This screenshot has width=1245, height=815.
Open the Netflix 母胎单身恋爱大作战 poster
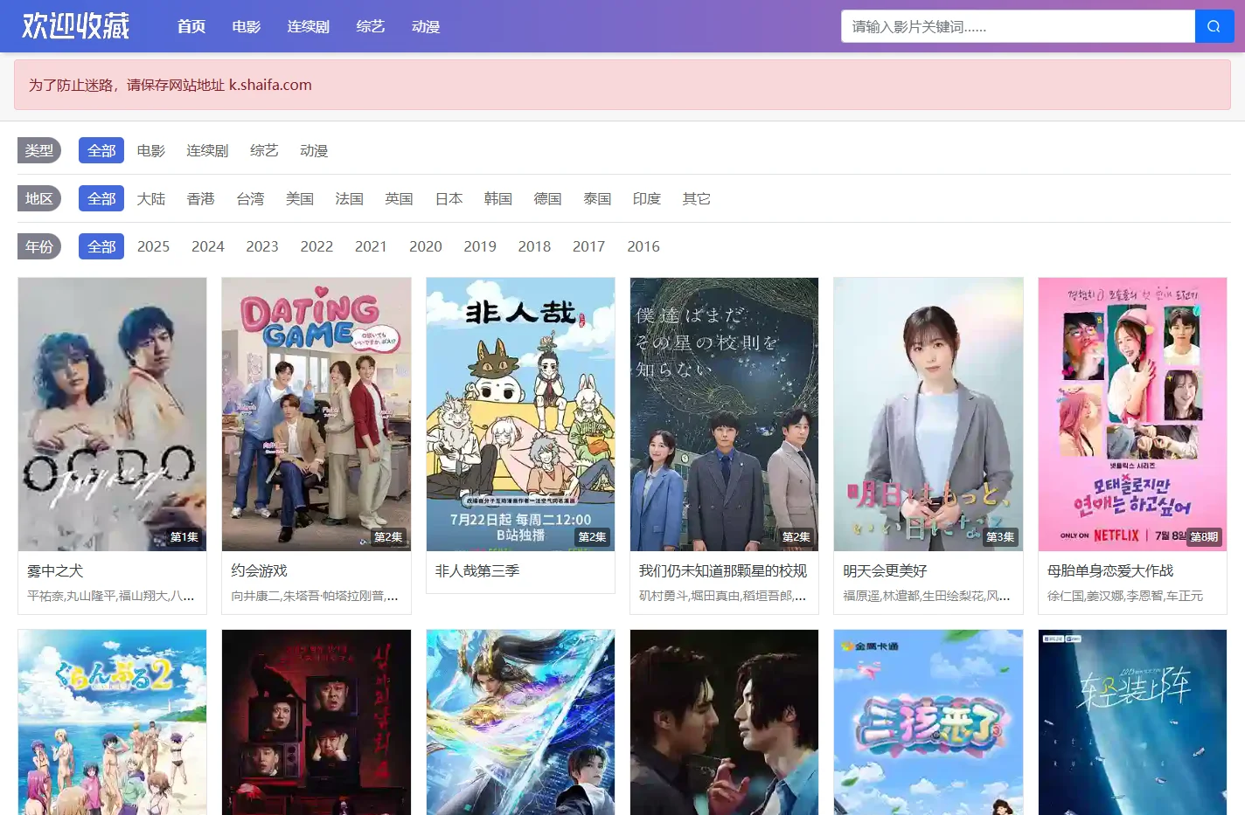(x=1132, y=414)
